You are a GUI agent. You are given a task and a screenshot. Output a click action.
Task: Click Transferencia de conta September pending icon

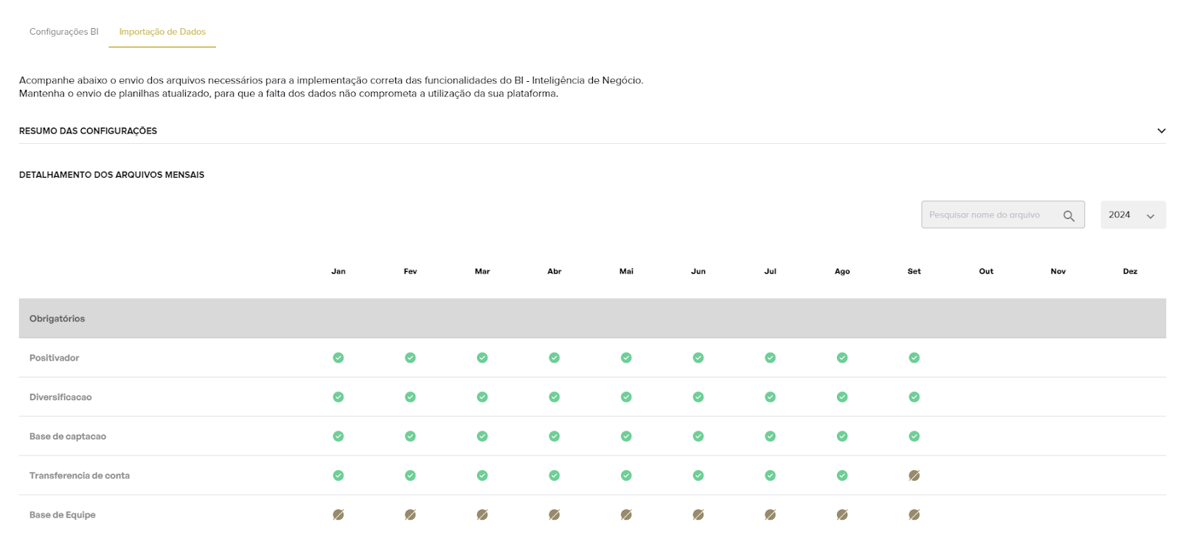point(914,475)
